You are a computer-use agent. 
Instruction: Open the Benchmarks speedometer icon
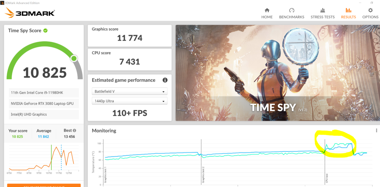(x=291, y=10)
